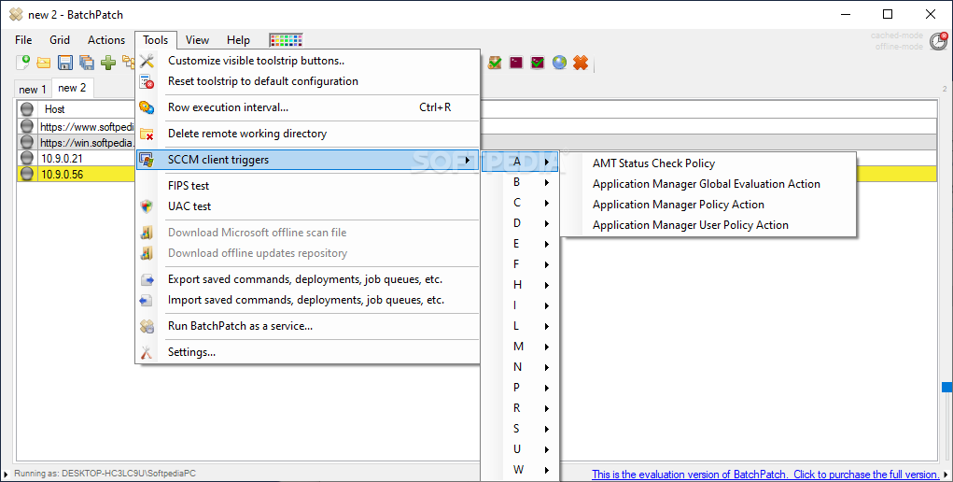The image size is (953, 482).
Task: Click the package with green check toolbar icon
Action: click(x=495, y=62)
